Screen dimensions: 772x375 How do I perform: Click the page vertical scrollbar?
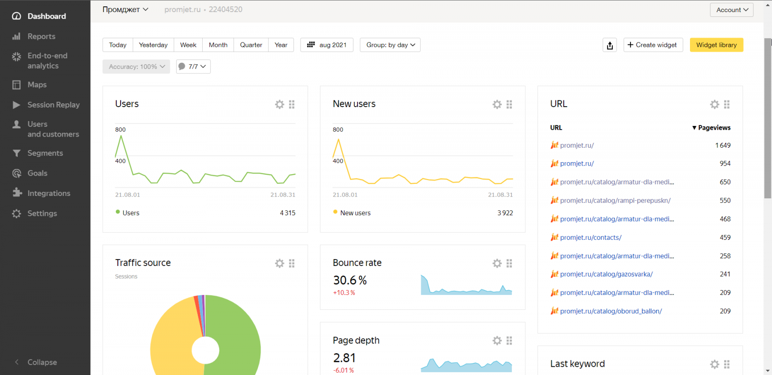(768, 118)
